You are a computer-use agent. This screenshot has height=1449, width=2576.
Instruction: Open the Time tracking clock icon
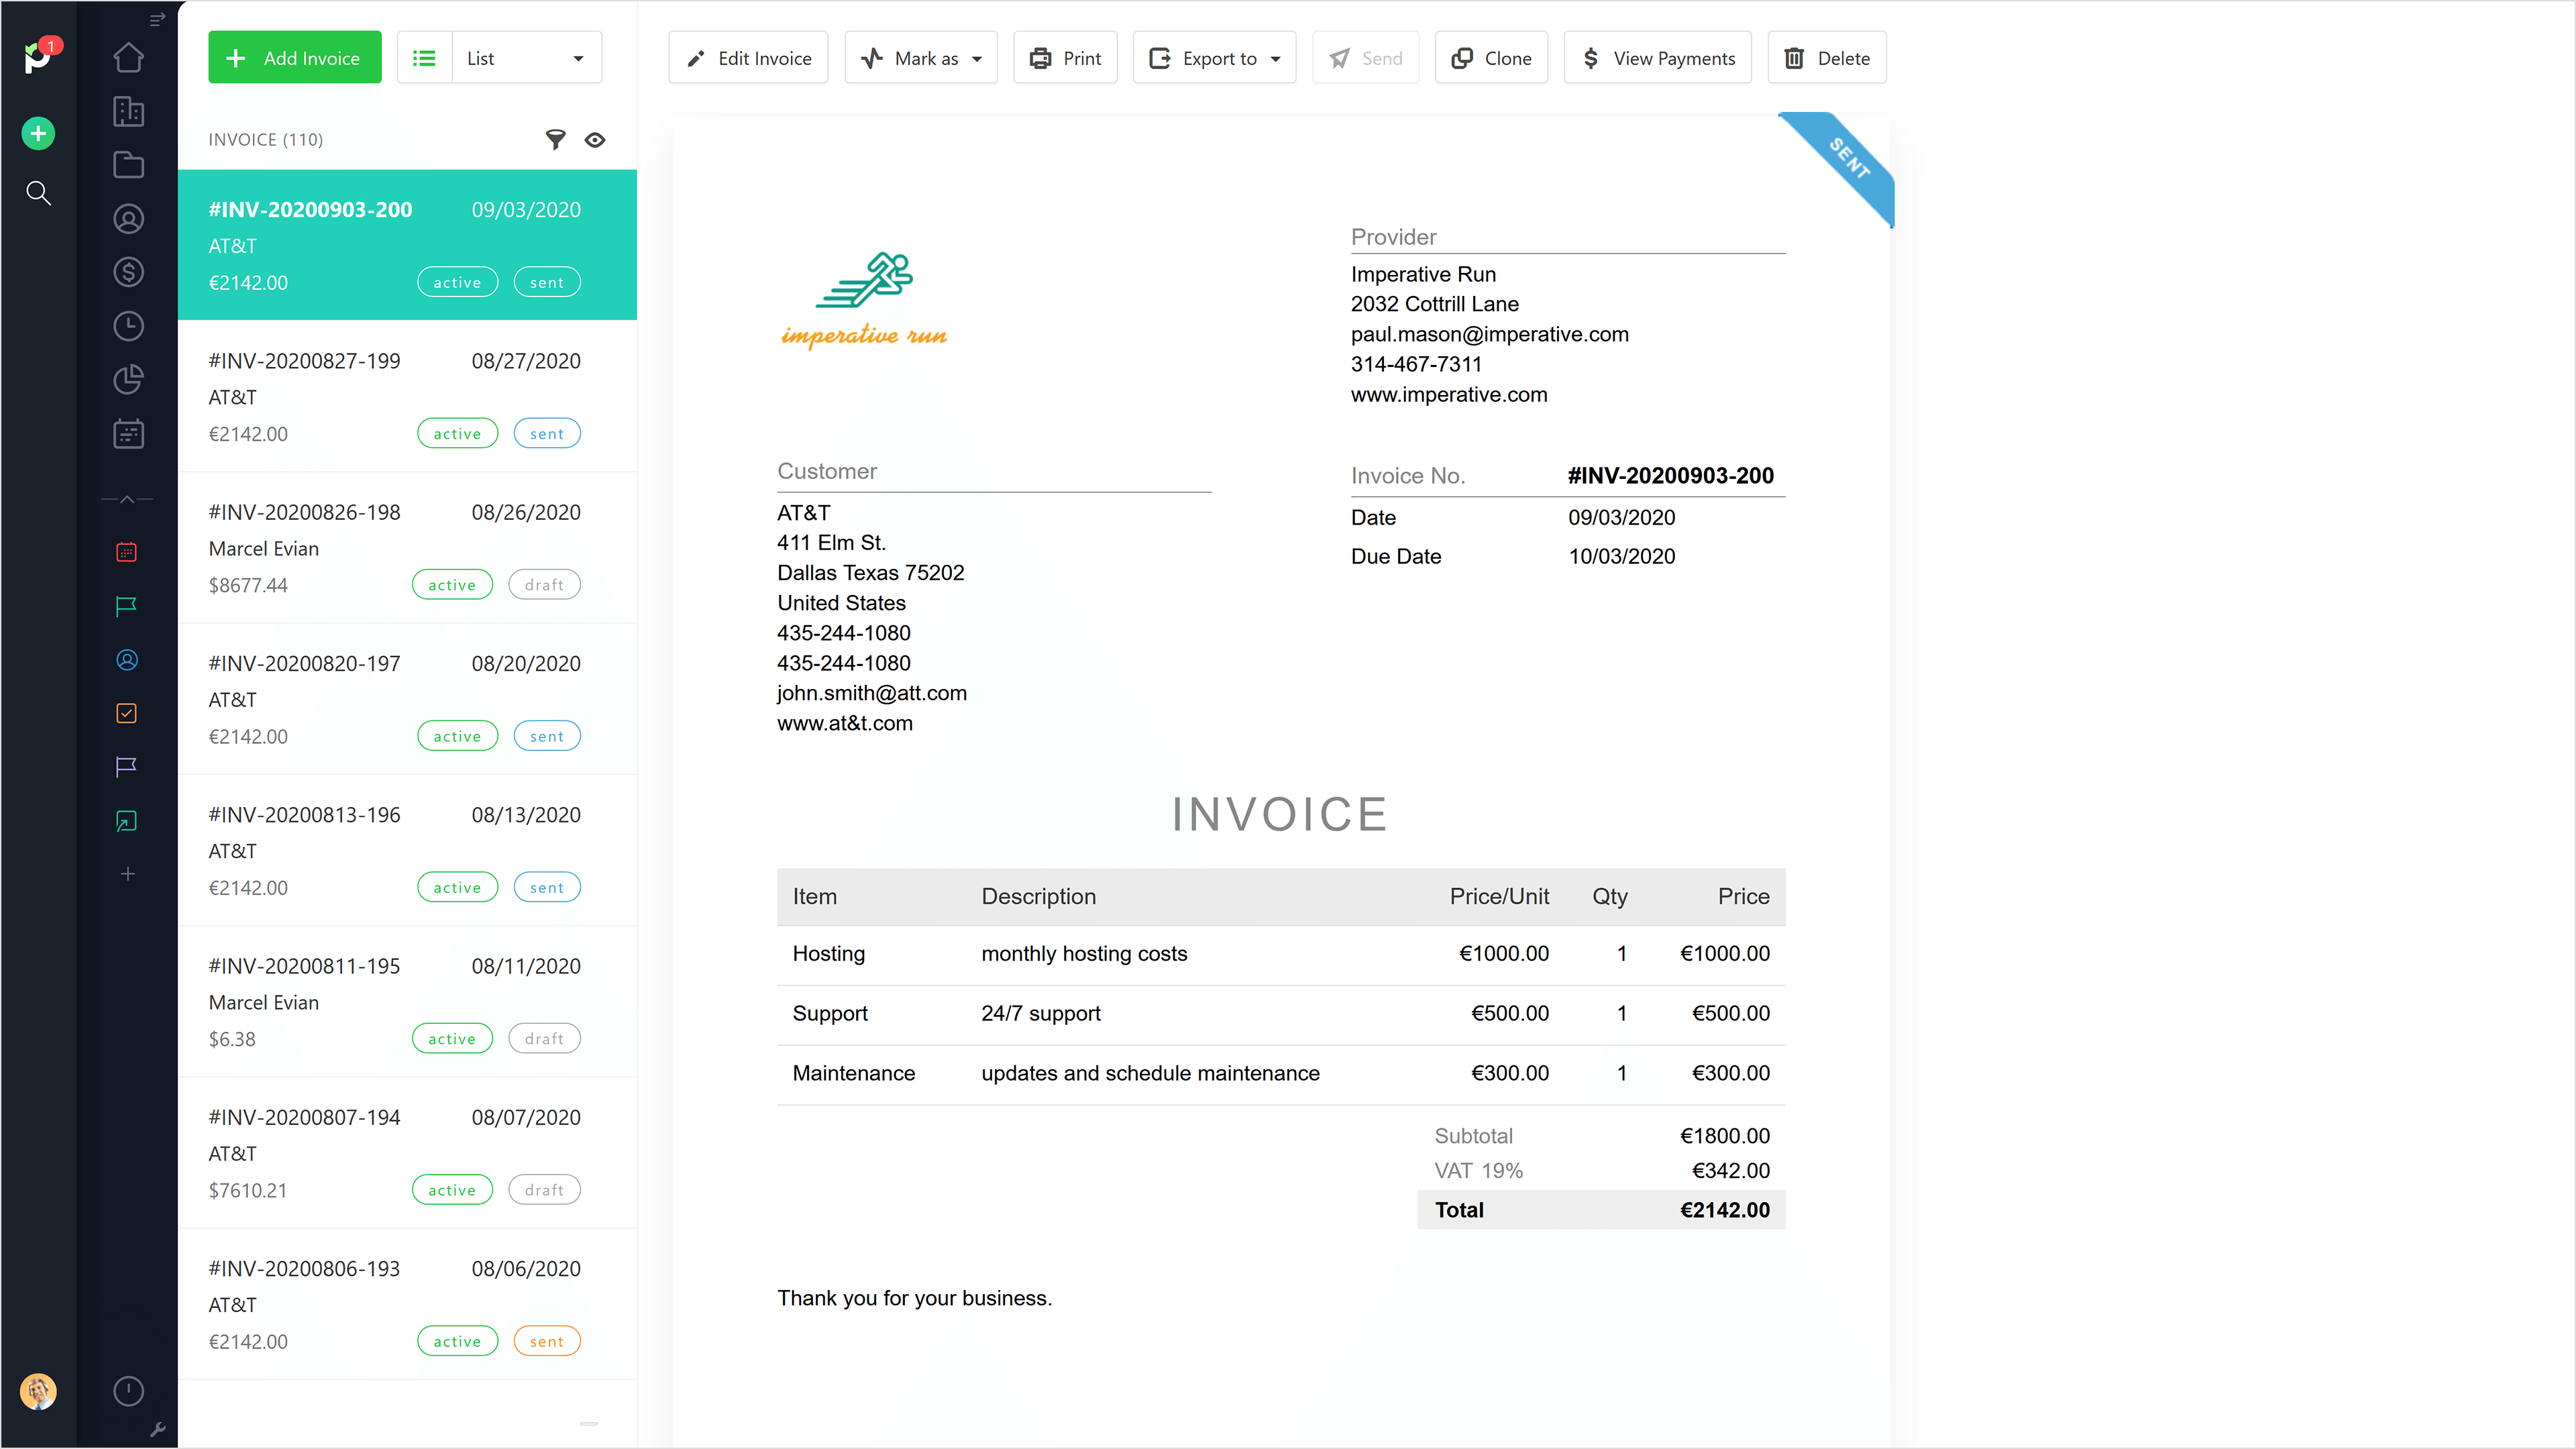[128, 326]
